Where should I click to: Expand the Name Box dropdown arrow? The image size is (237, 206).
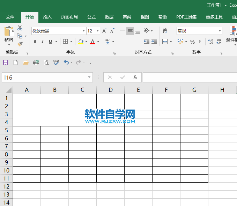(89, 77)
